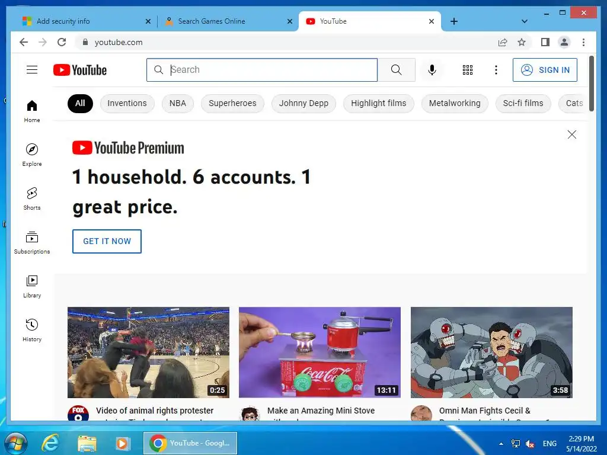
Task: Select the Sci-fi films chip
Action: [x=523, y=103]
